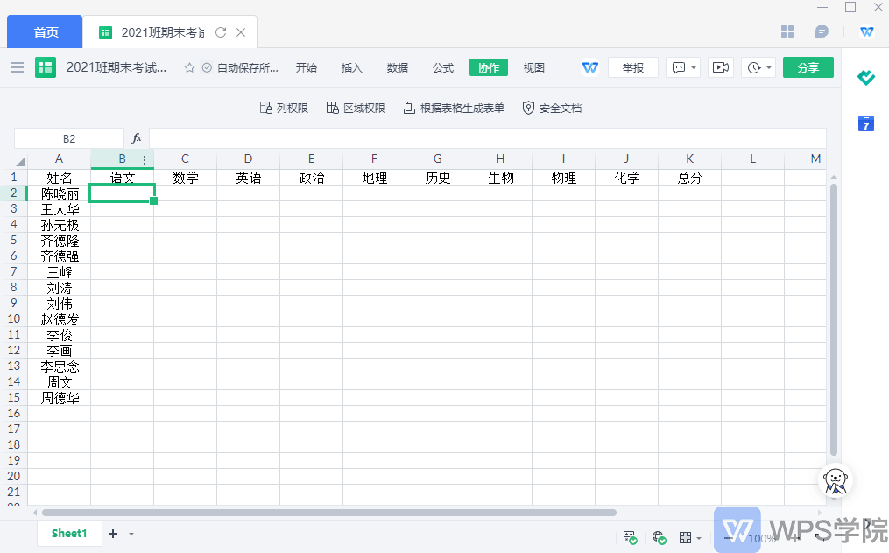
Task: Add a new sheet with plus
Action: click(113, 534)
